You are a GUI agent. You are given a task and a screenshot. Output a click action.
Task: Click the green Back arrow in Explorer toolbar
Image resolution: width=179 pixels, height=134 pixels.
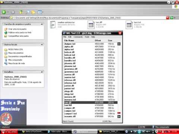pyautogui.click(x=4, y=12)
